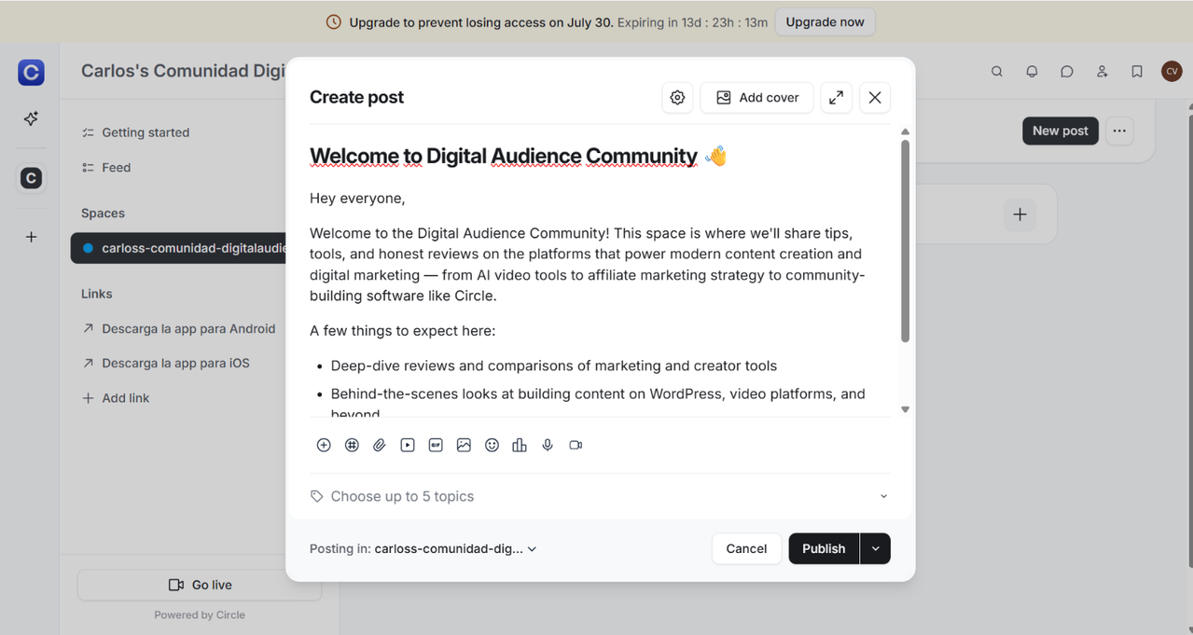Viewport: 1193px width, 635px height.
Task: Open Descarga la app para Android link
Action: tap(178, 329)
